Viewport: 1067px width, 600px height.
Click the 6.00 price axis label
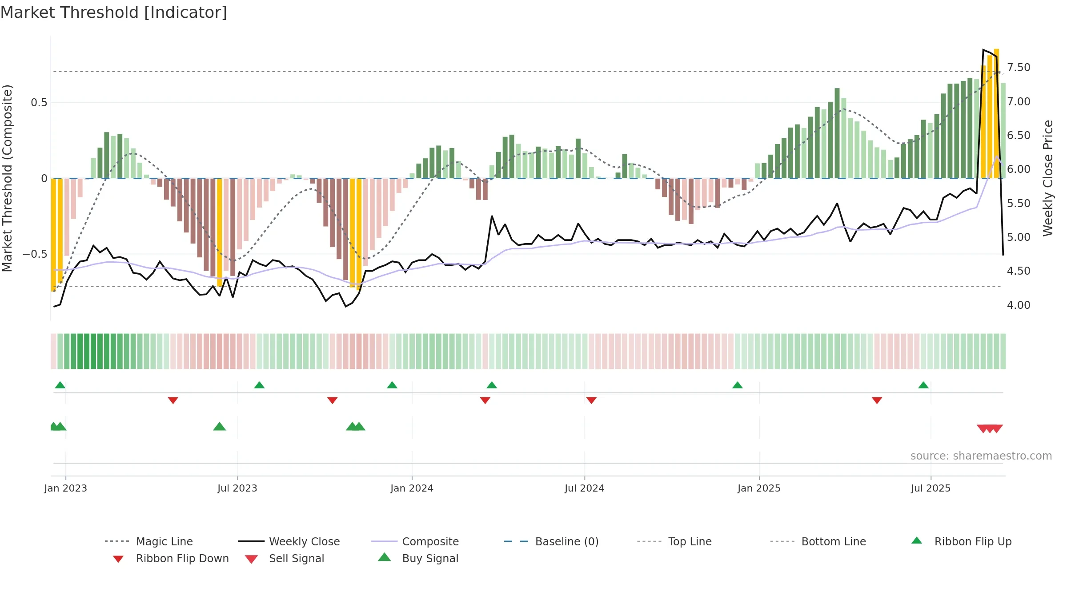pyautogui.click(x=1019, y=169)
